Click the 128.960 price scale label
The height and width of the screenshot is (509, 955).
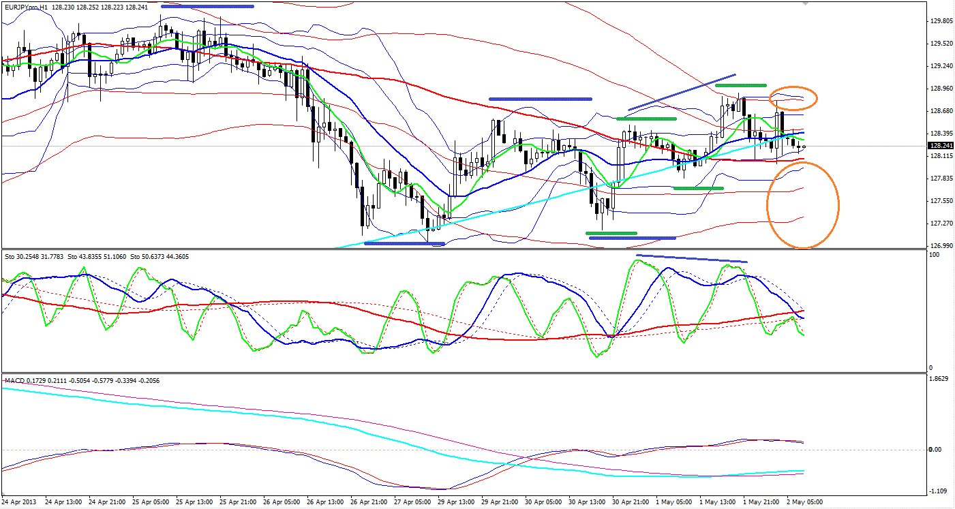[941, 89]
